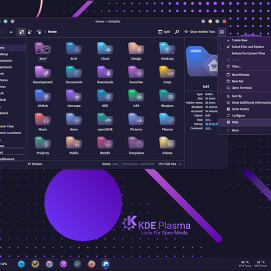This screenshot has height=271, width=271.
Task: Adjust the Zoom slider handle
Action: pyautogui.click(x=120, y=164)
